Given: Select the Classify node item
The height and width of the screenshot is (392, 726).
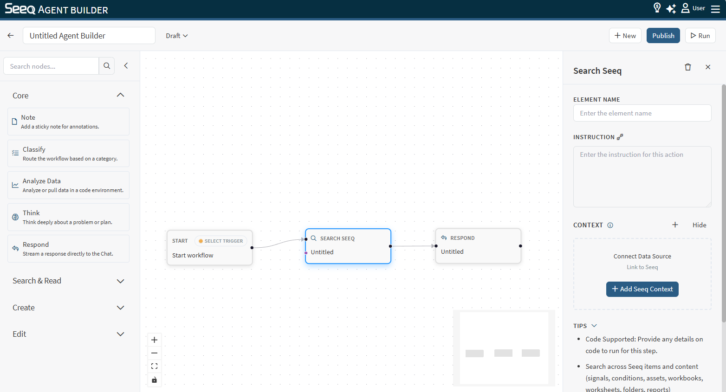Looking at the screenshot, I should (69, 154).
